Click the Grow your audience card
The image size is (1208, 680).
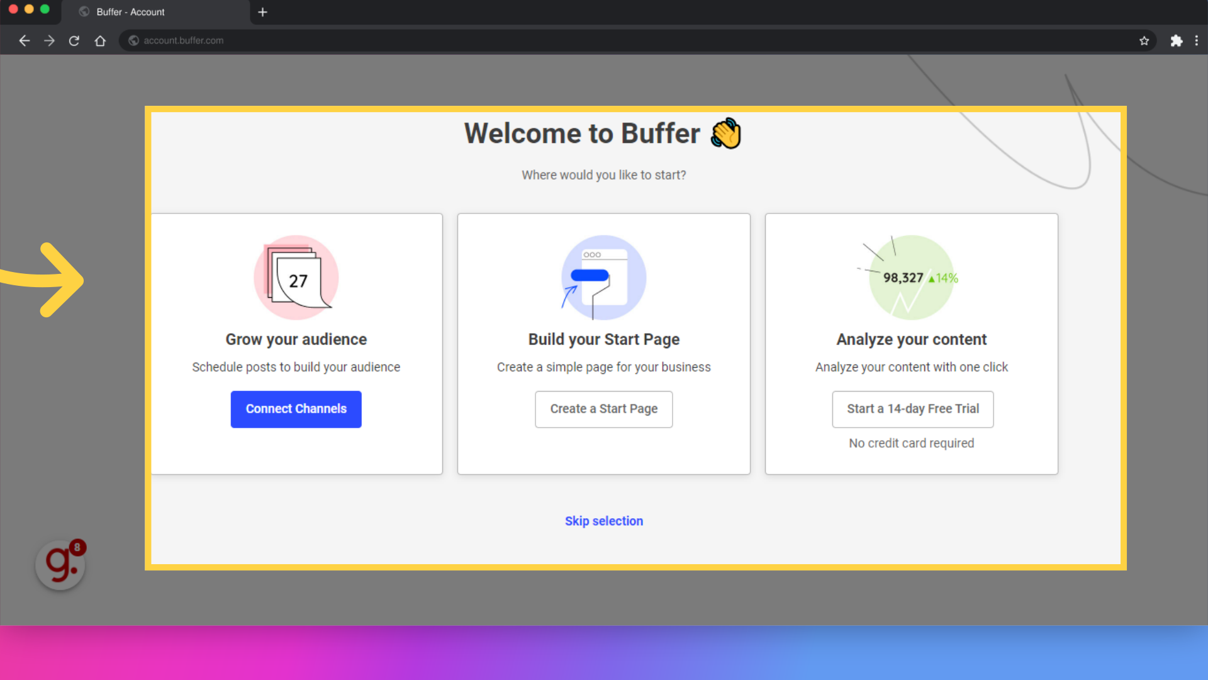coord(296,343)
